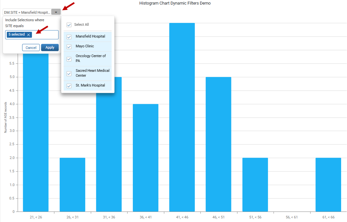Cancel the filter changes
347x222 pixels.
click(x=31, y=48)
